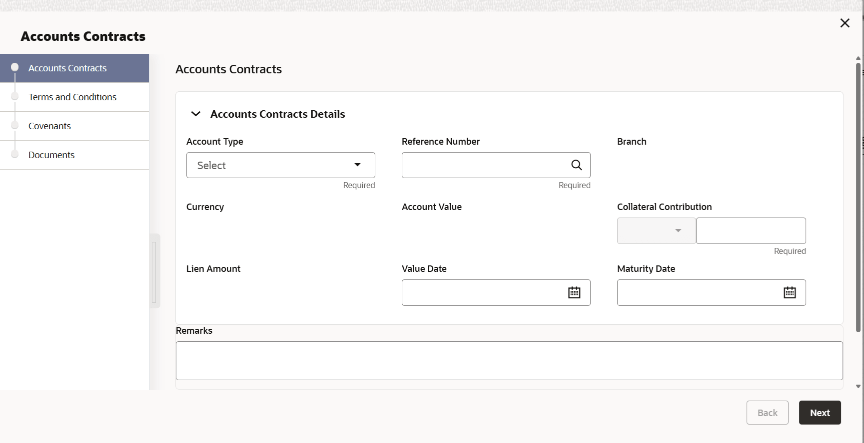Click into the Maturity Date field
Image resolution: width=864 pixels, height=443 pixels.
click(x=697, y=293)
